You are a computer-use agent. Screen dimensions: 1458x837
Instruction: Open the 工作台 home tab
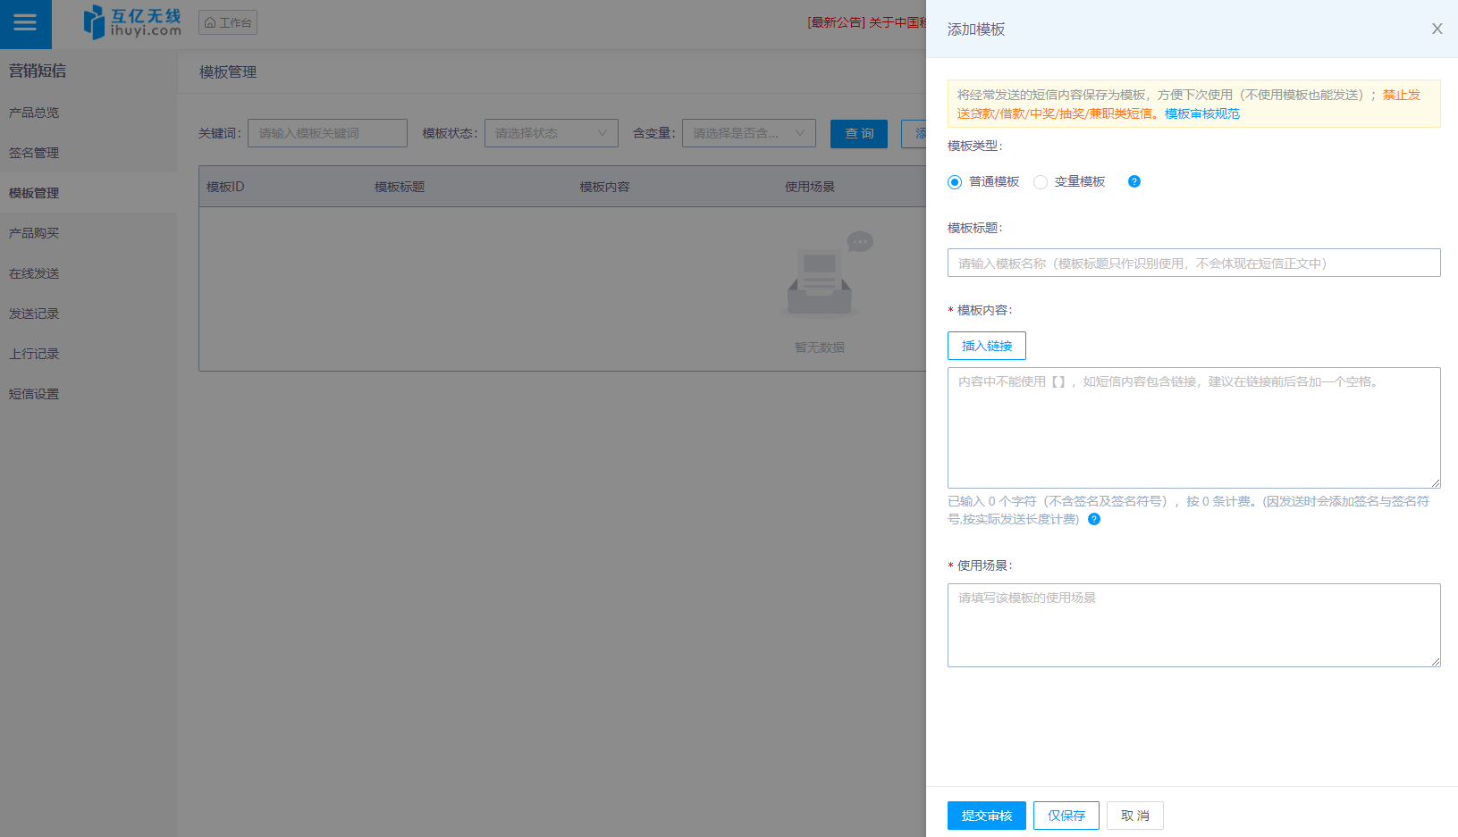[228, 22]
